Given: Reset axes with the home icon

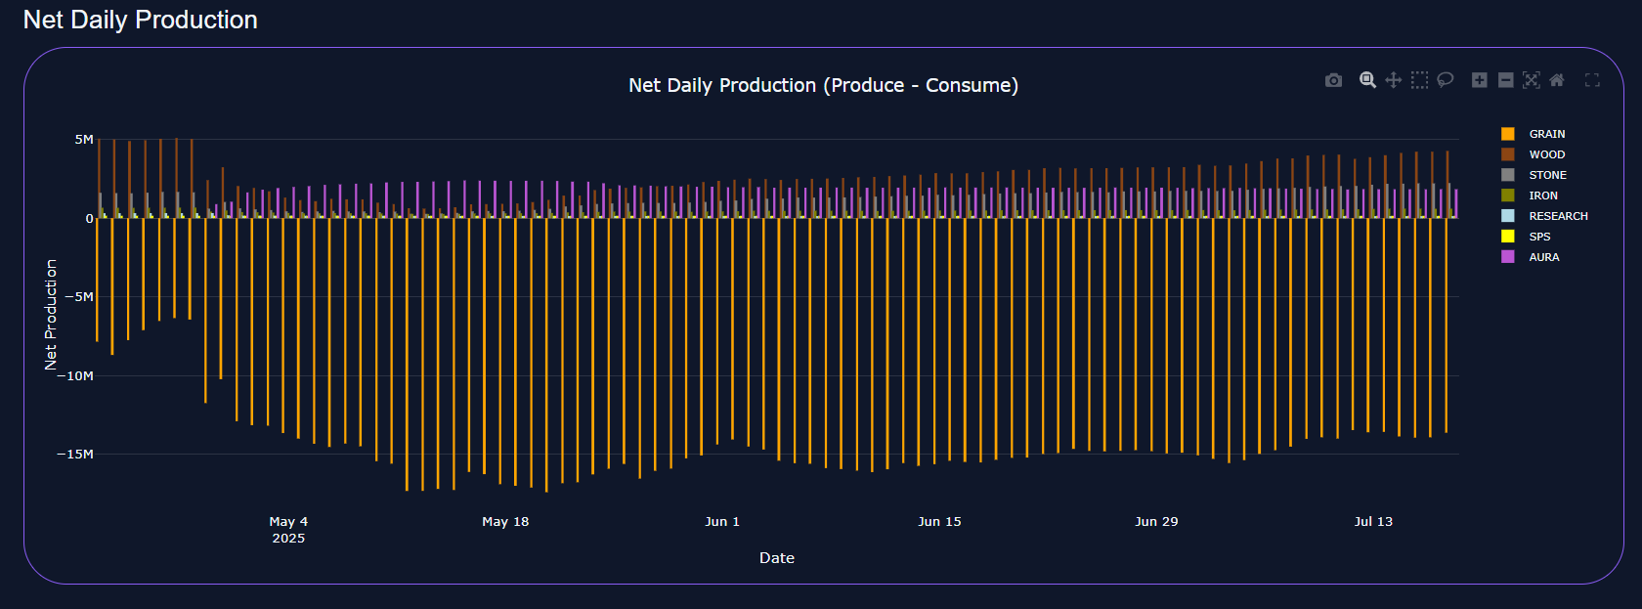Looking at the screenshot, I should (x=1557, y=80).
